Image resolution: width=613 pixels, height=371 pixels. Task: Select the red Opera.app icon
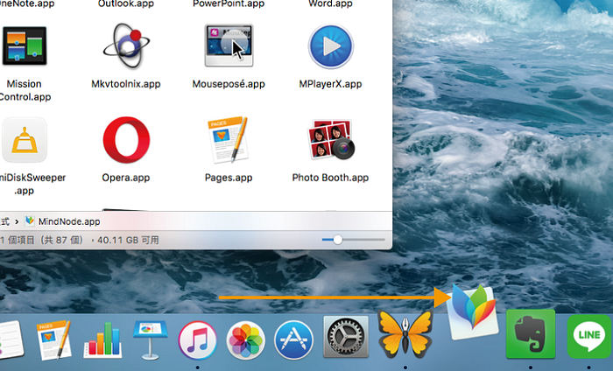(126, 140)
